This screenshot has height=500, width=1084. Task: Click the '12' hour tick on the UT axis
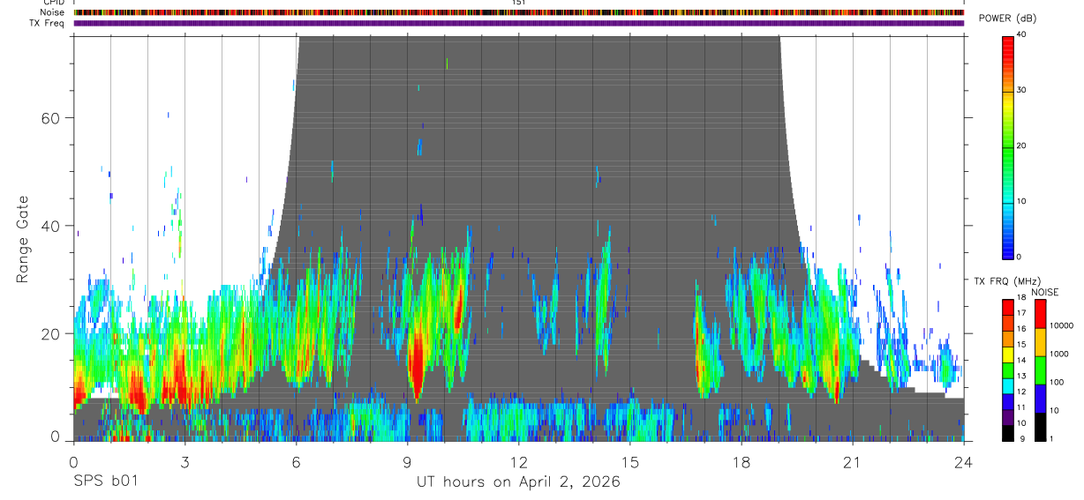pos(518,461)
